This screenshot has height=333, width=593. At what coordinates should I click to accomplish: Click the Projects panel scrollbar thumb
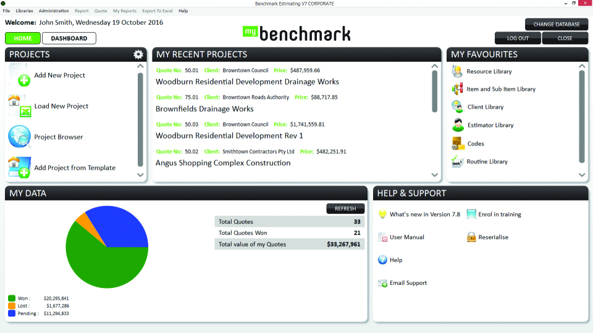(x=140, y=120)
